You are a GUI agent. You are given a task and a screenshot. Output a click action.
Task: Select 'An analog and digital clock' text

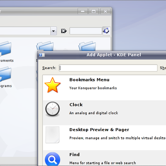94,113
